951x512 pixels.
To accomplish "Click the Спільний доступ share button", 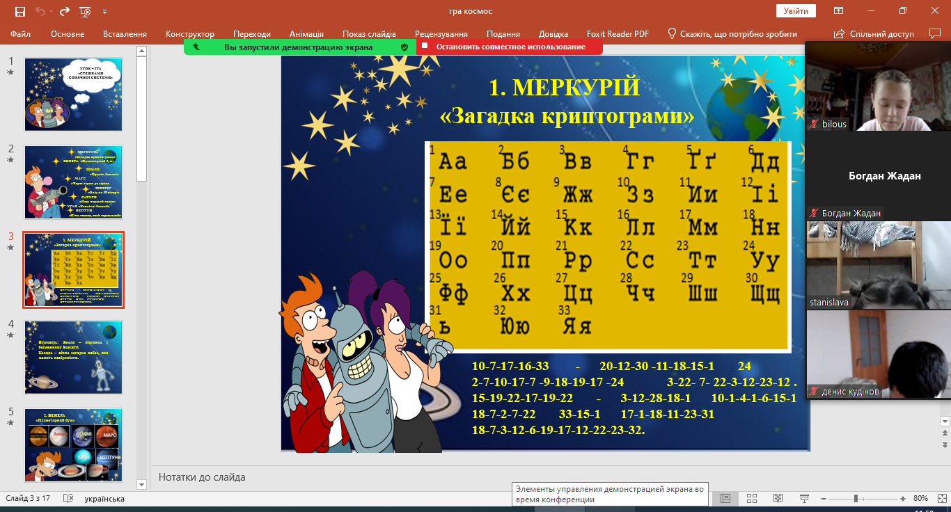I will click(874, 34).
